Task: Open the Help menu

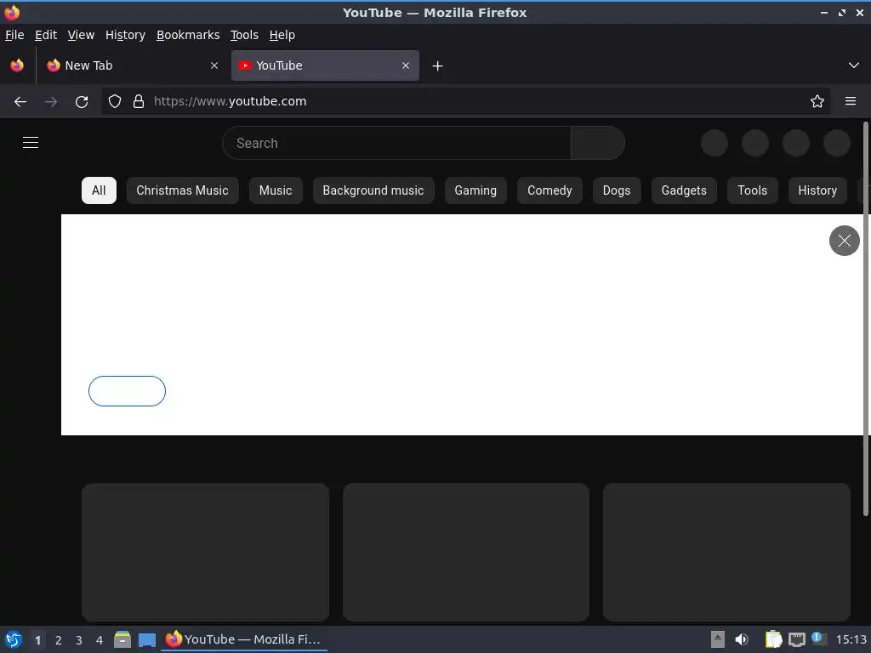Action: pyautogui.click(x=282, y=35)
